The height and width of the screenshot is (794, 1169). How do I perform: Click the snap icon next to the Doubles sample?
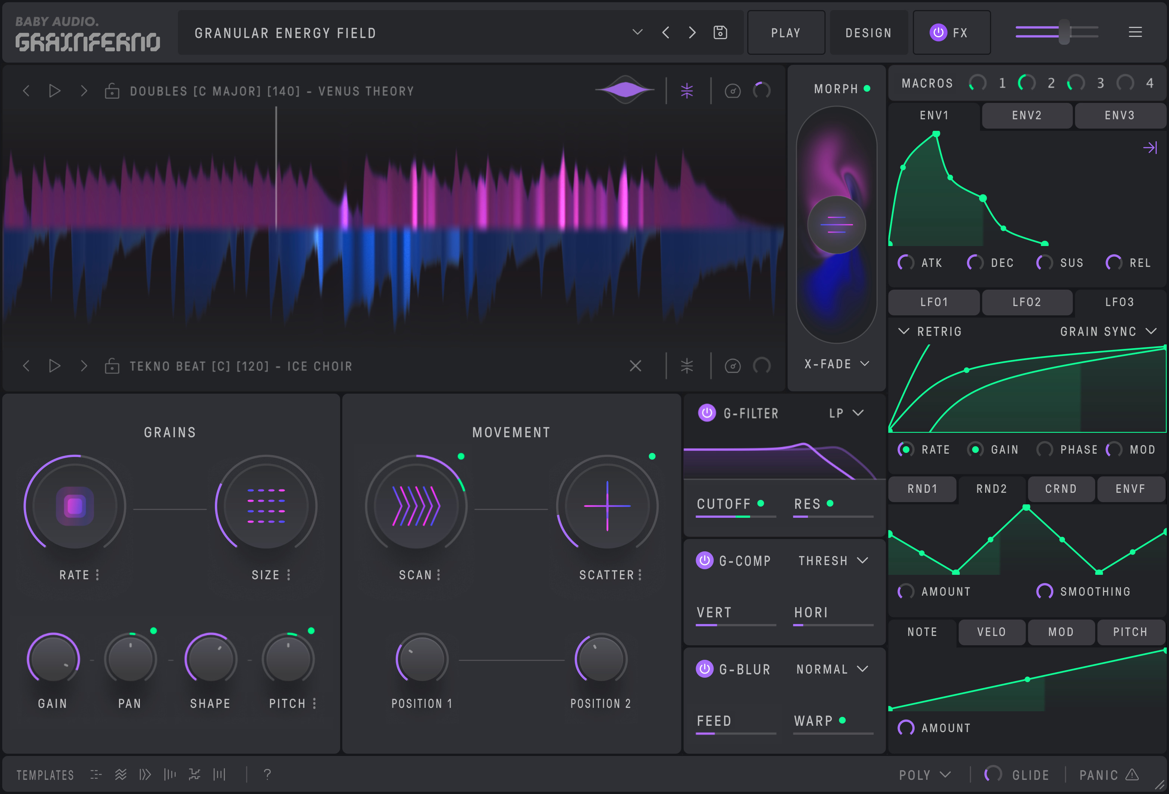tap(687, 91)
